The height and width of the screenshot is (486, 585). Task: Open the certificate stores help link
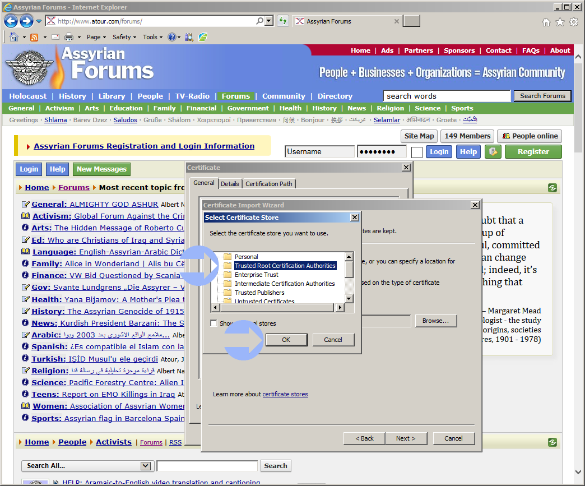(x=285, y=394)
